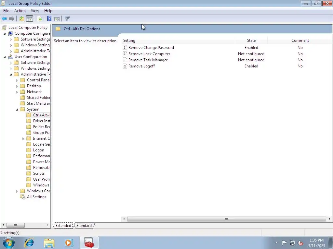The height and width of the screenshot is (249, 333).
Task: Click the tree pane horizontal scrollbar thumb
Action: pyautogui.click(x=16, y=225)
